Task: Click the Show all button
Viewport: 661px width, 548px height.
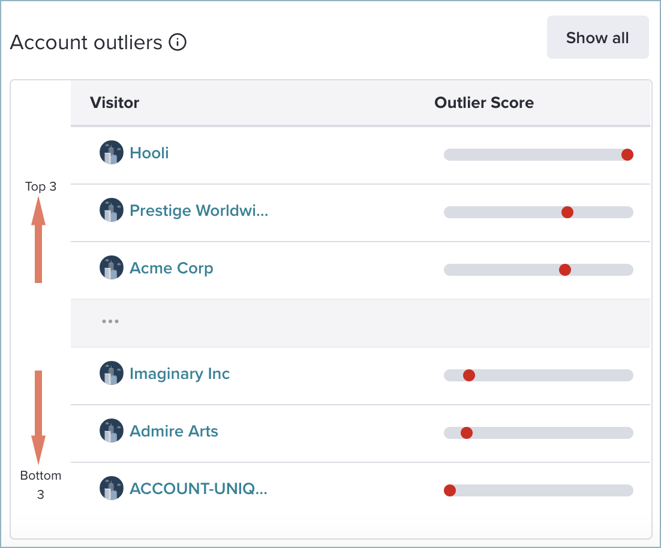Action: point(597,38)
